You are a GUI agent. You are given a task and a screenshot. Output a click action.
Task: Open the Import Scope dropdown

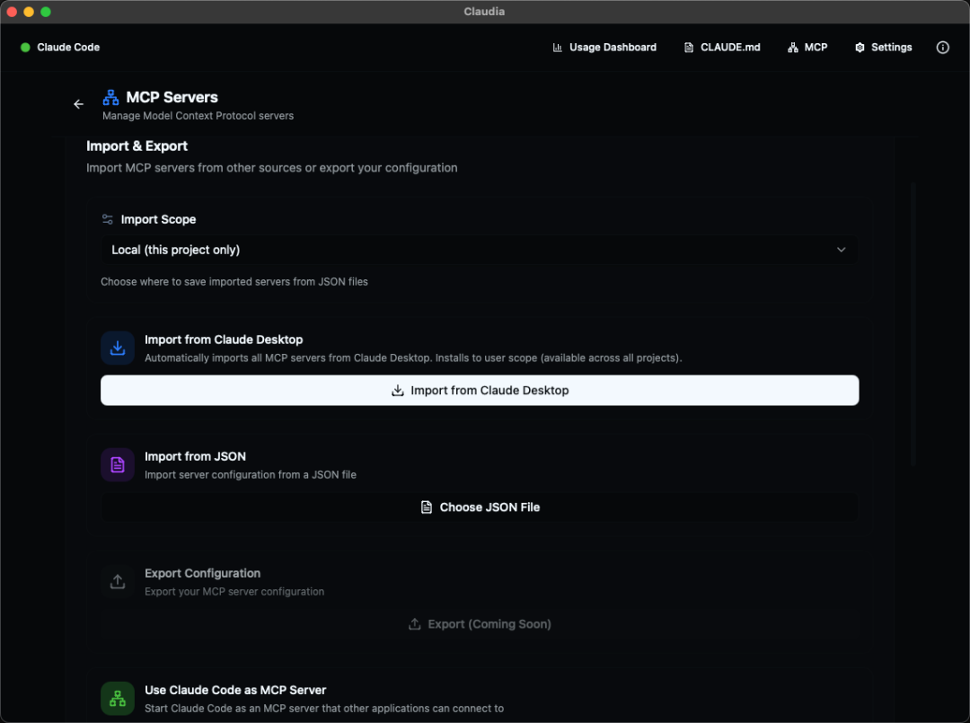click(478, 250)
